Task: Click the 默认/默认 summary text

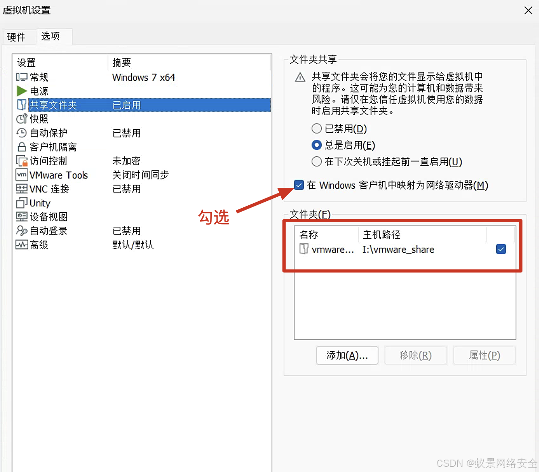Action: click(x=133, y=244)
